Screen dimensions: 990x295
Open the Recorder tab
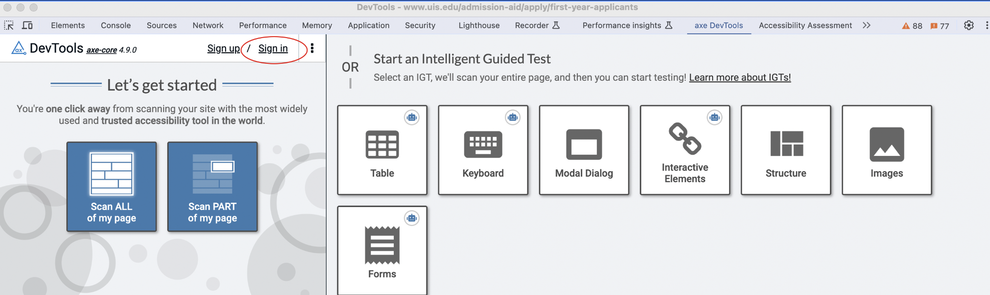click(x=537, y=26)
